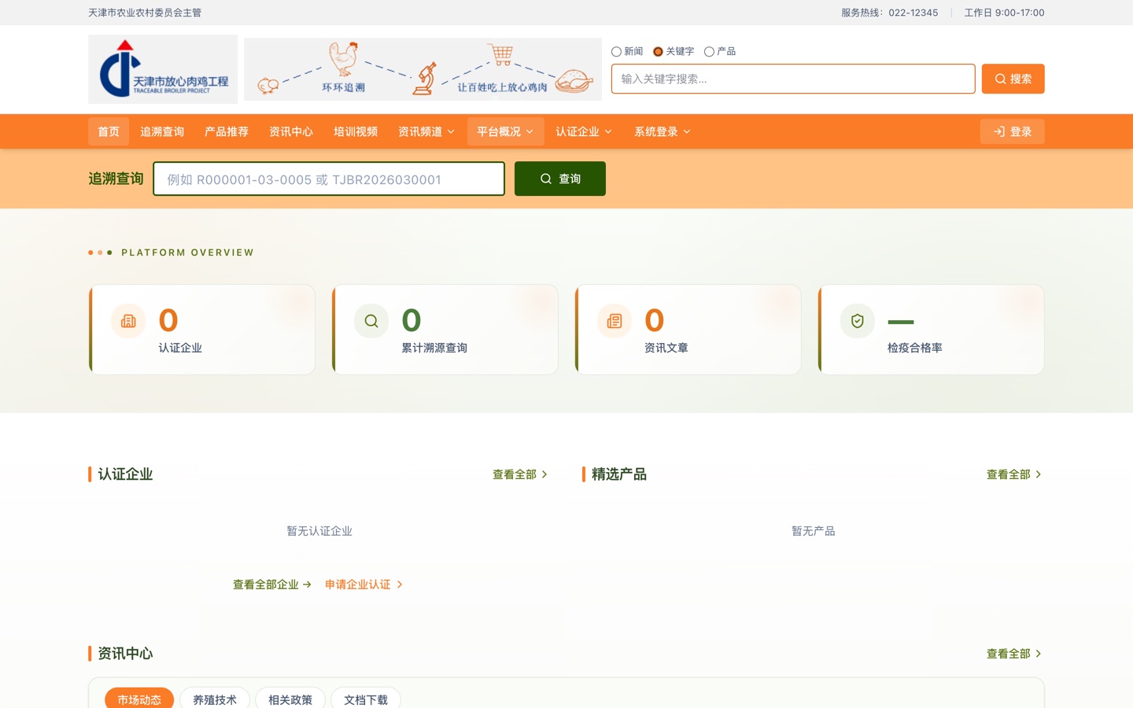Viewport: 1133px width, 708px height.
Task: Switch to the 文档下载 tab
Action: 366,699
